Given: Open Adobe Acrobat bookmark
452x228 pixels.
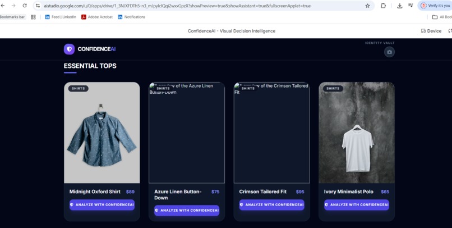Looking at the screenshot, I should click(97, 17).
